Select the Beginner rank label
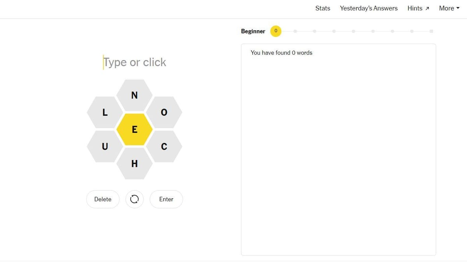This screenshot has height=262, width=467. [253, 31]
